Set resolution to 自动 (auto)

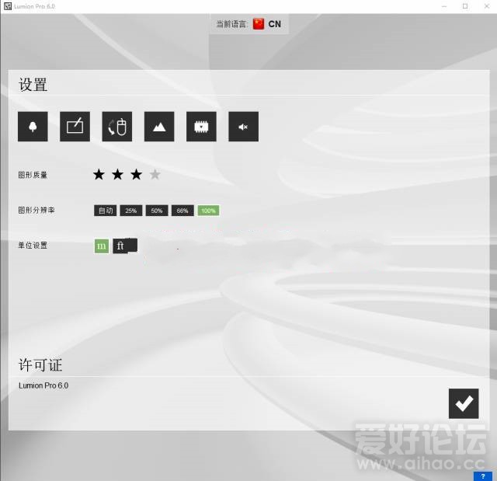coord(105,211)
